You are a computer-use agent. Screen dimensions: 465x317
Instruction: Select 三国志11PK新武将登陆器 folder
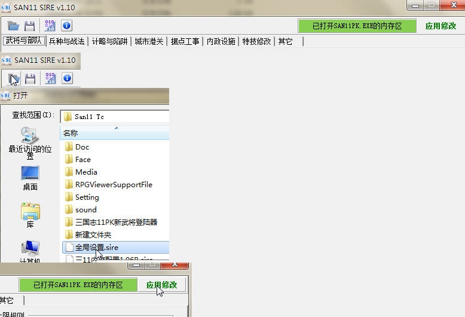tap(111, 222)
